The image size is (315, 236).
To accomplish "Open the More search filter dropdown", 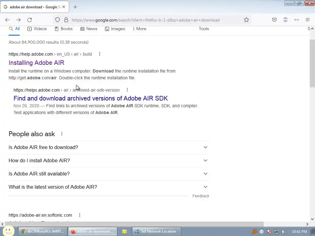I will (x=139, y=29).
